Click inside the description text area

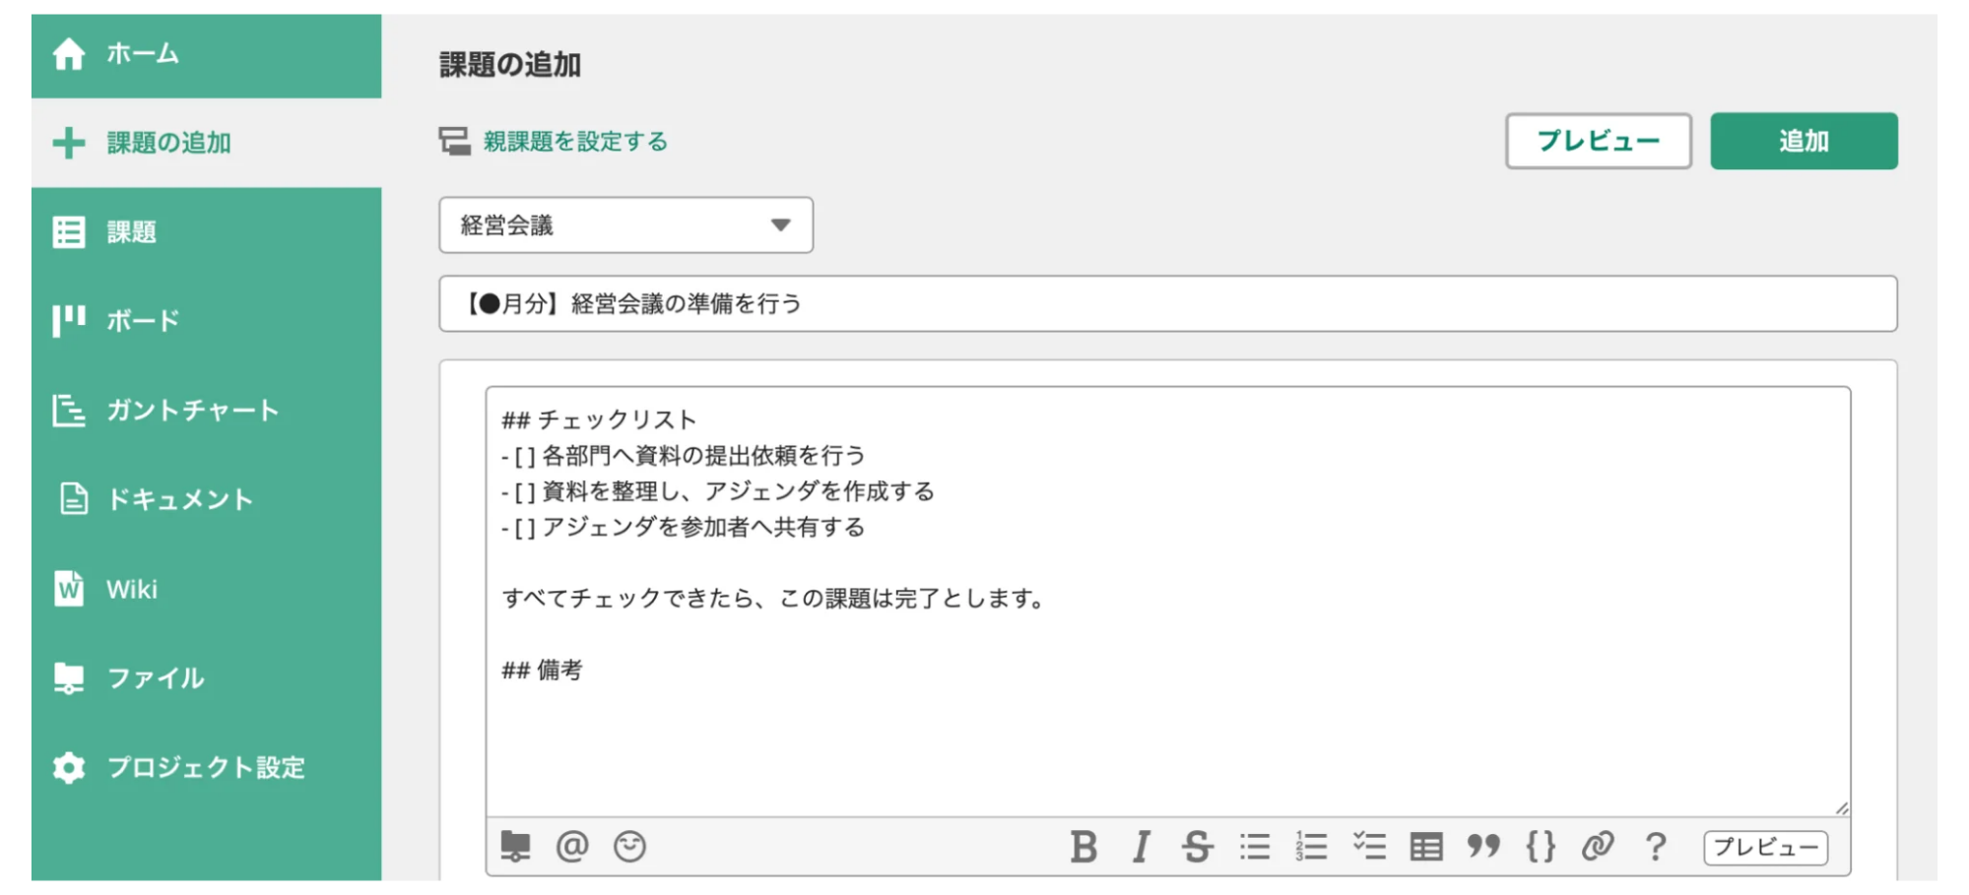1167,602
